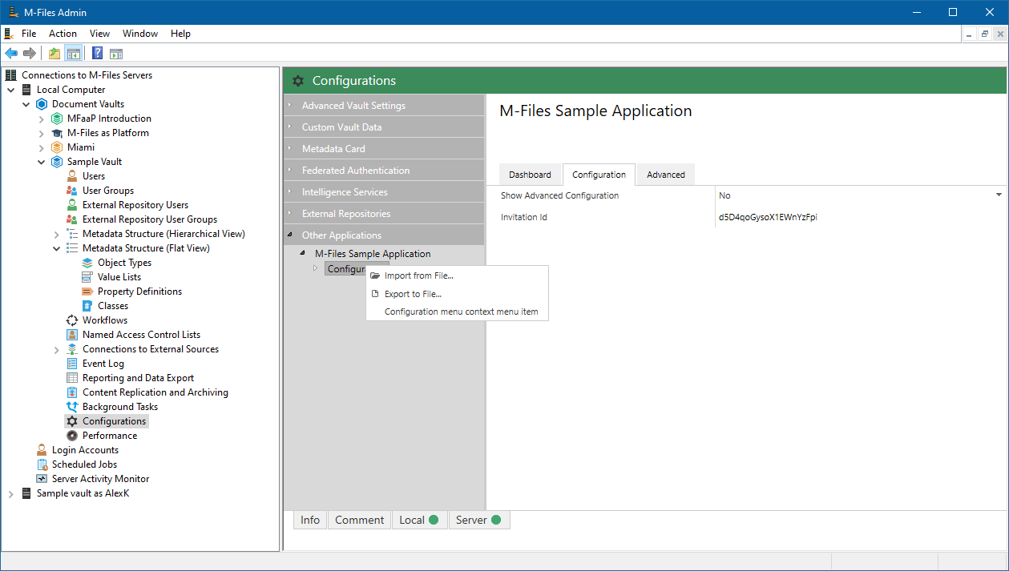Open the File menu
This screenshot has height=571, width=1009.
point(29,34)
